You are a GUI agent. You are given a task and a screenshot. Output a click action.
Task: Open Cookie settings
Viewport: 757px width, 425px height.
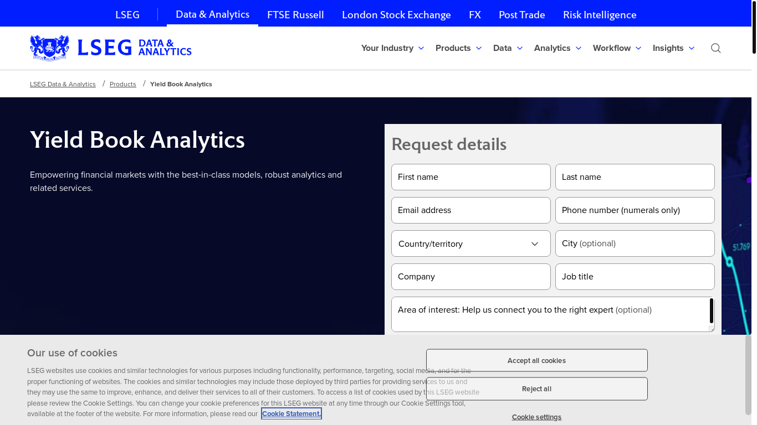pyautogui.click(x=536, y=417)
